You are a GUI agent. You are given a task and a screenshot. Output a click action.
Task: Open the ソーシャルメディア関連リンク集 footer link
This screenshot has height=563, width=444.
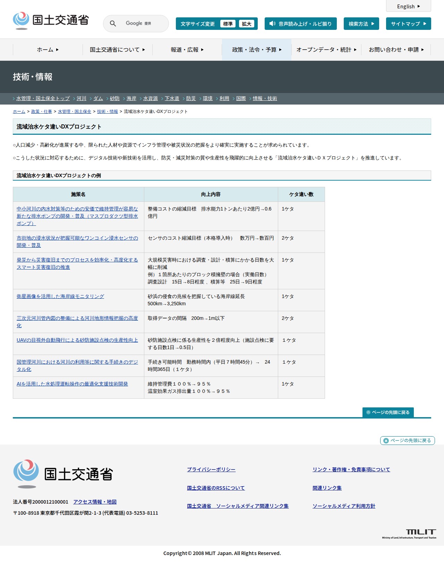pos(238,506)
